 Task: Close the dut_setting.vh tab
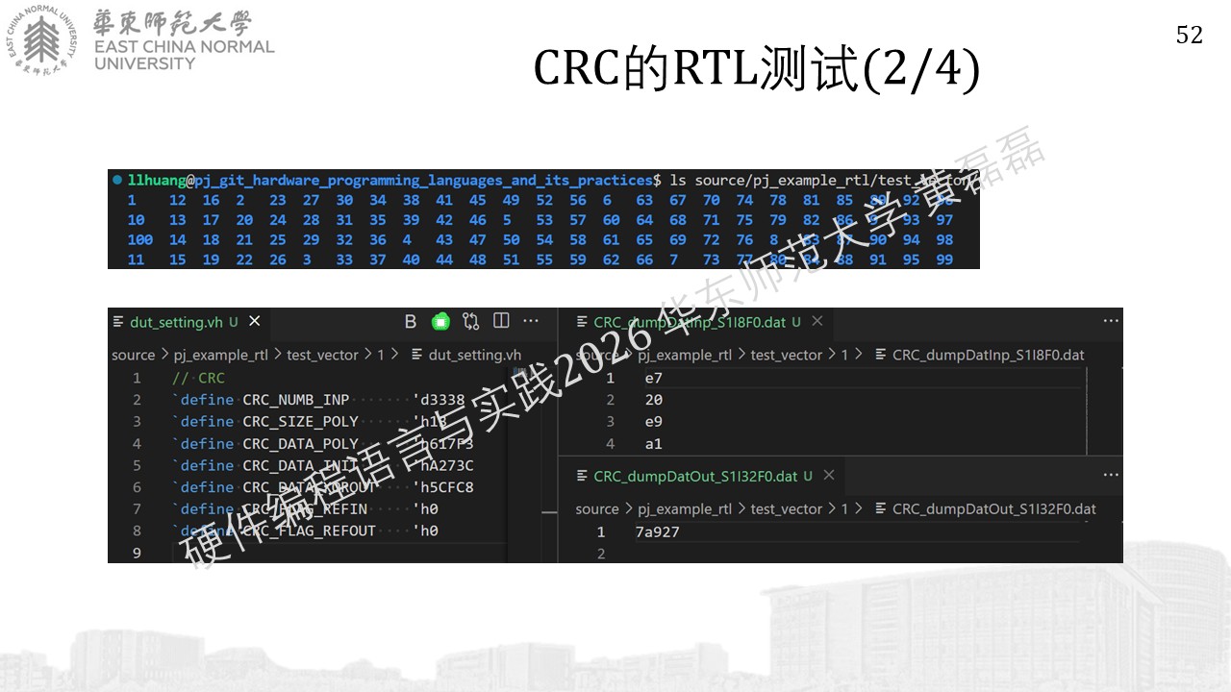(x=255, y=321)
